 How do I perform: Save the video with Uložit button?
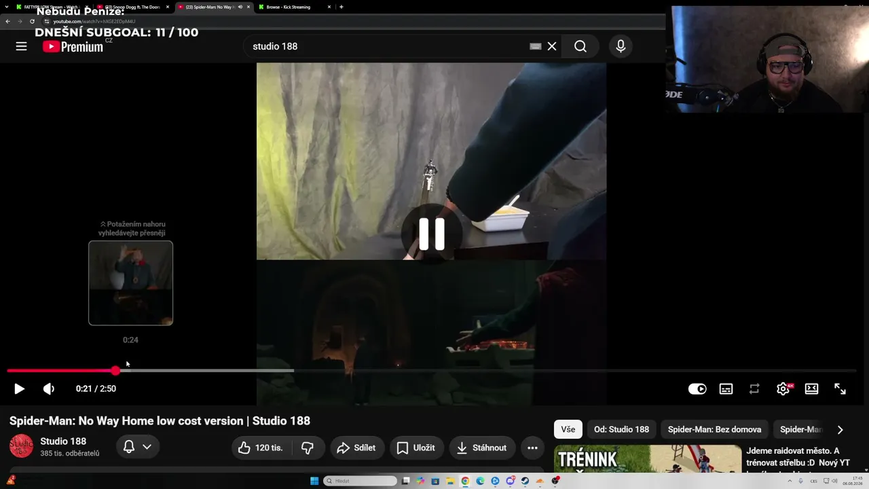tap(415, 448)
